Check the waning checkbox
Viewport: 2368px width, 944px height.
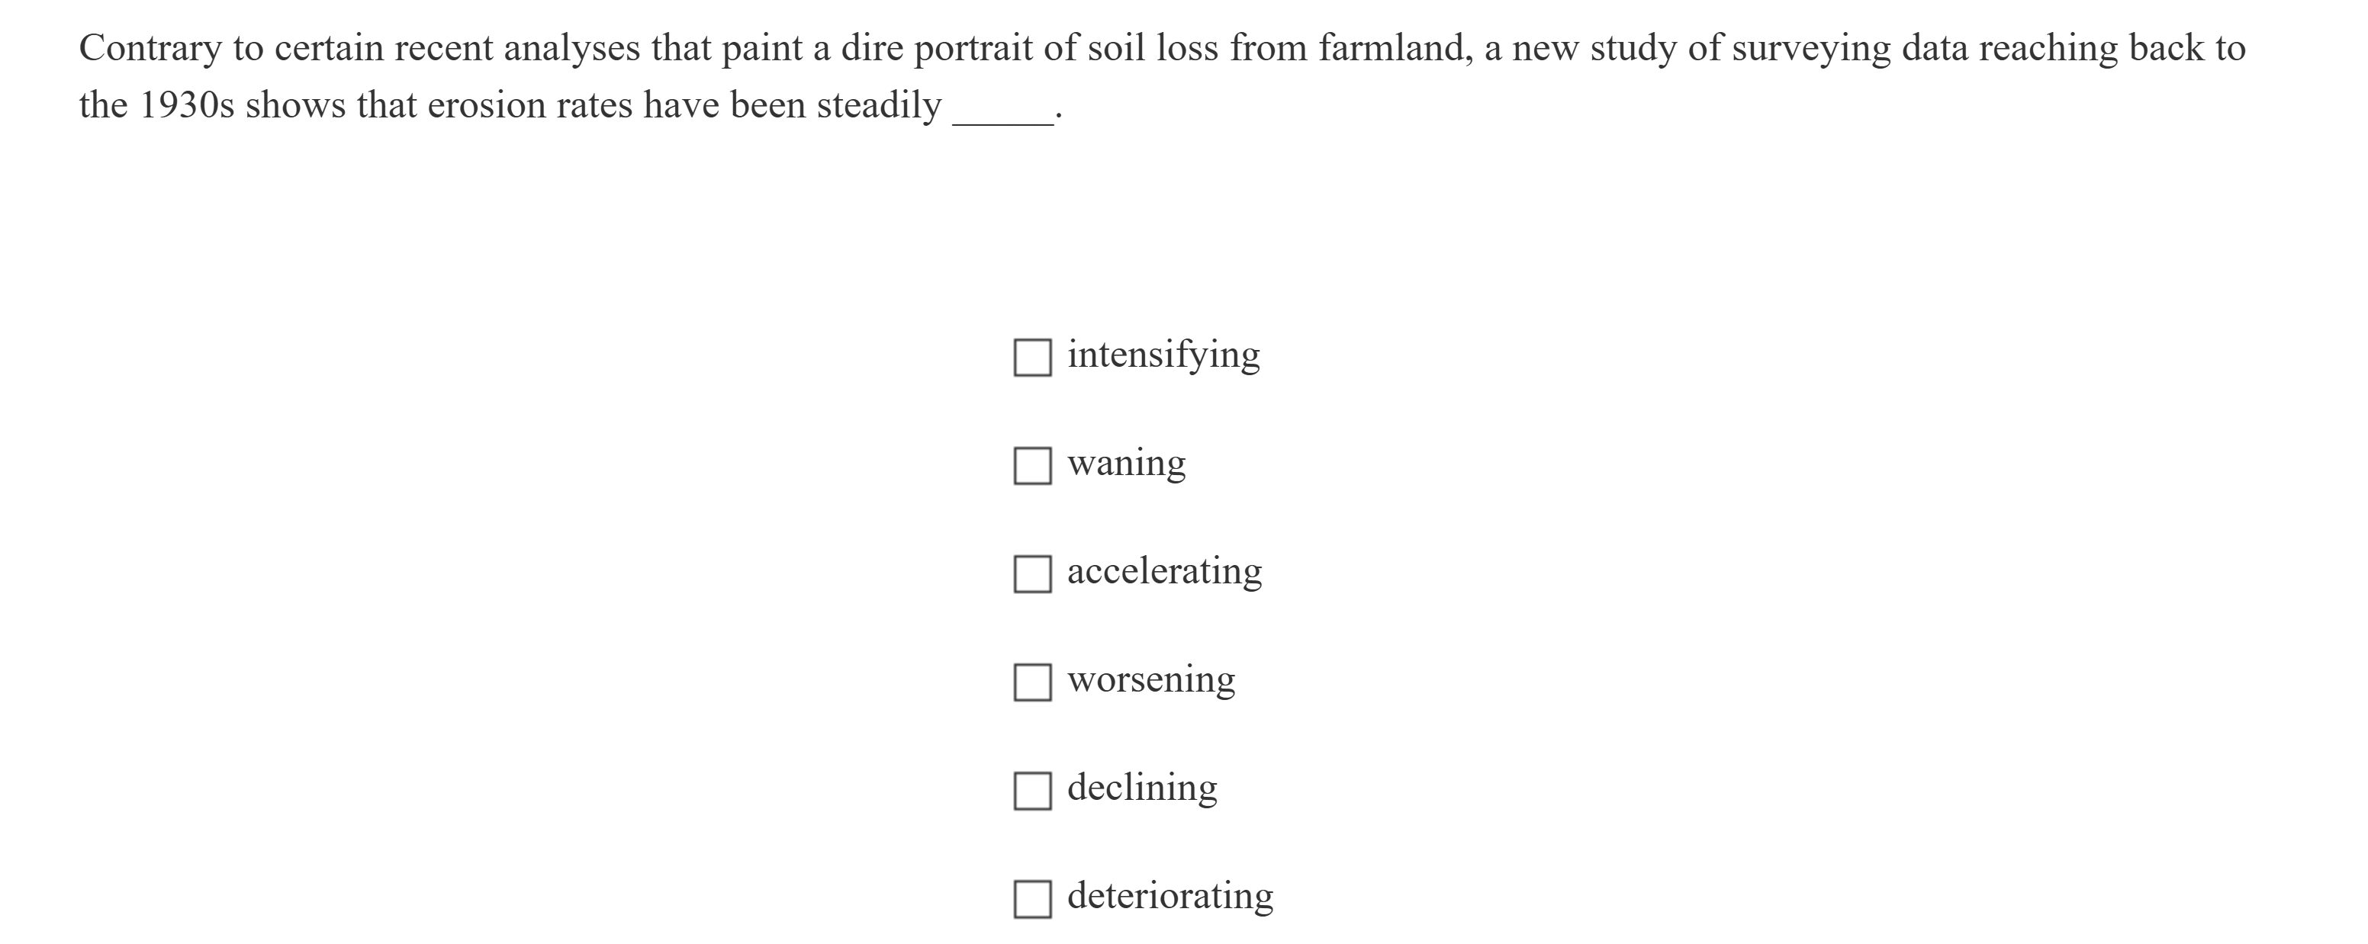(x=1031, y=465)
